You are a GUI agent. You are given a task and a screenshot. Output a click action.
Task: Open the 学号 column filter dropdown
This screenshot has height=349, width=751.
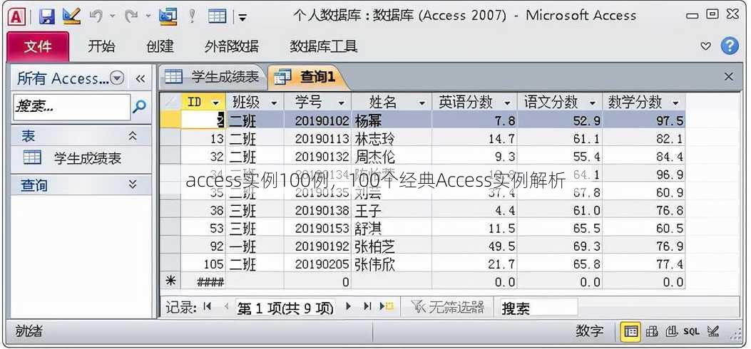tap(341, 103)
